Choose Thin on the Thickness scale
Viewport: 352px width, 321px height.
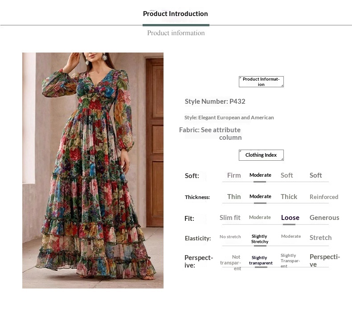pyautogui.click(x=234, y=196)
